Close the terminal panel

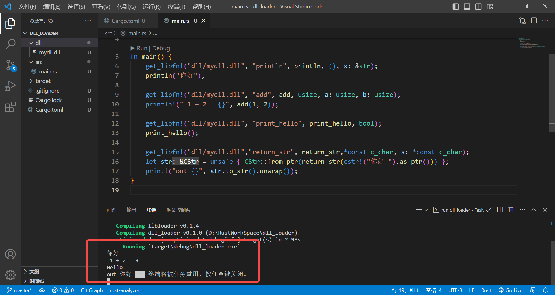tap(545, 210)
